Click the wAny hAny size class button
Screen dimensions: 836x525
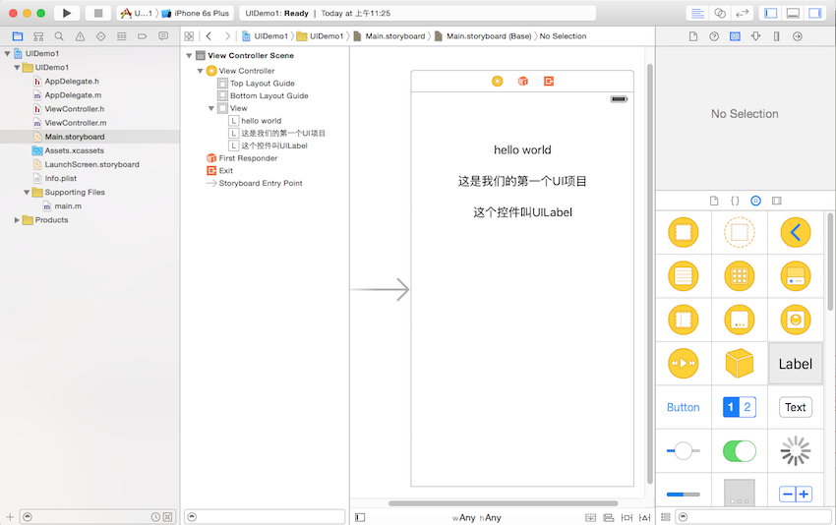(x=477, y=517)
